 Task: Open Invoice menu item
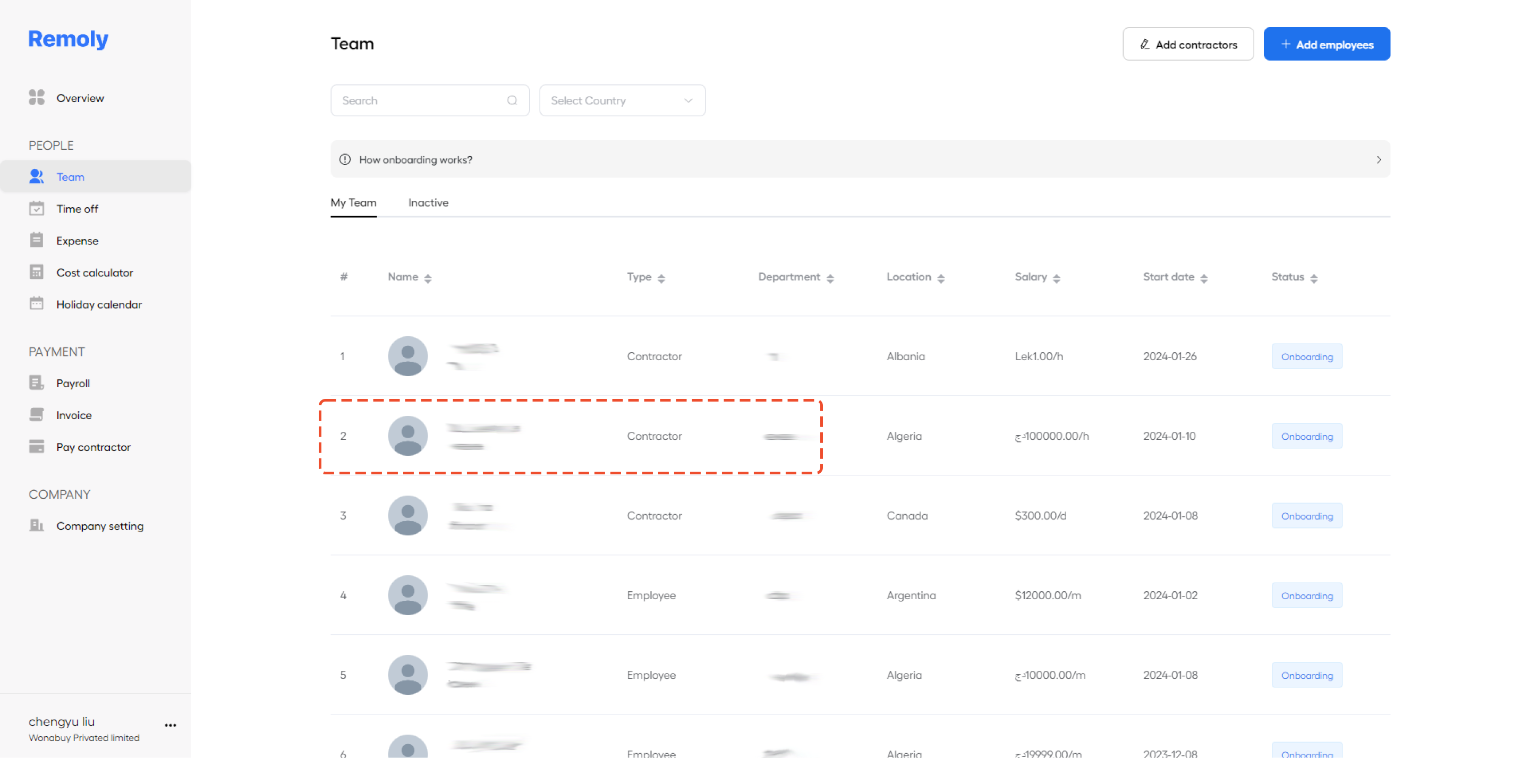74,415
